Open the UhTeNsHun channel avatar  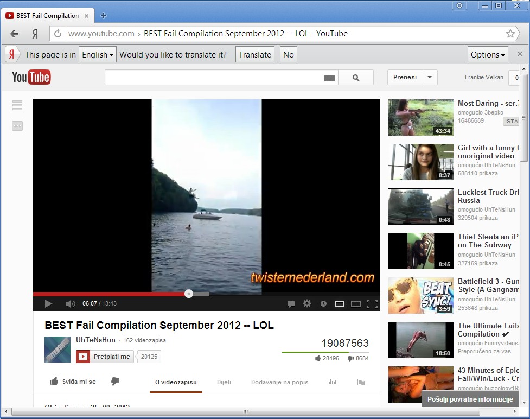[58, 350]
